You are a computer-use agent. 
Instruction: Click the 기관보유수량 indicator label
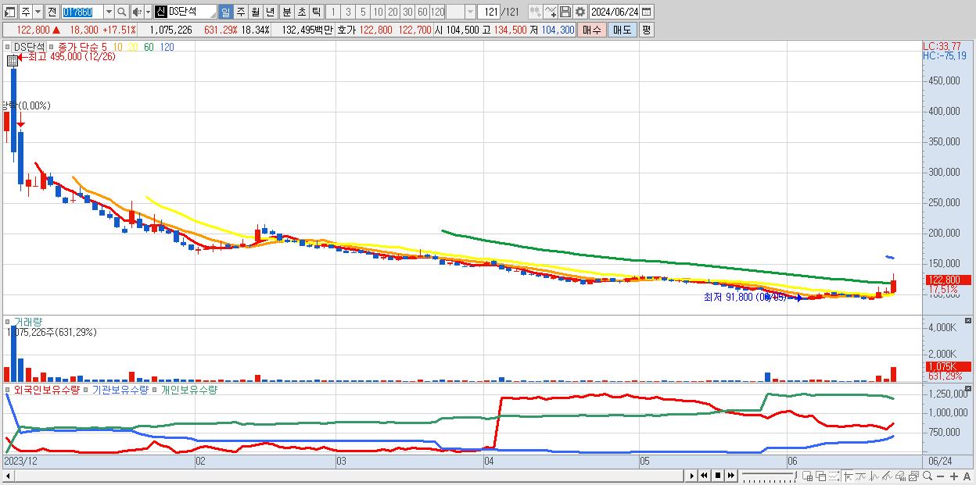(x=120, y=389)
